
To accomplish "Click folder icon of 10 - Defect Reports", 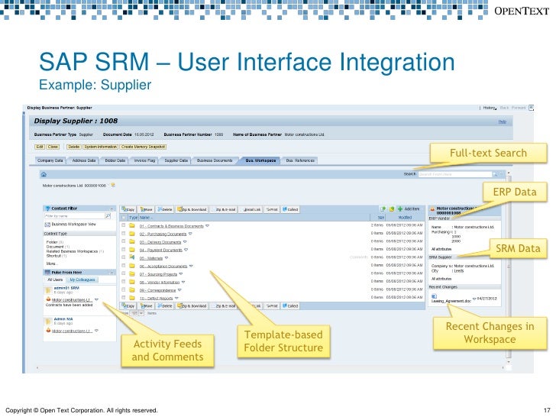I will coord(132,298).
